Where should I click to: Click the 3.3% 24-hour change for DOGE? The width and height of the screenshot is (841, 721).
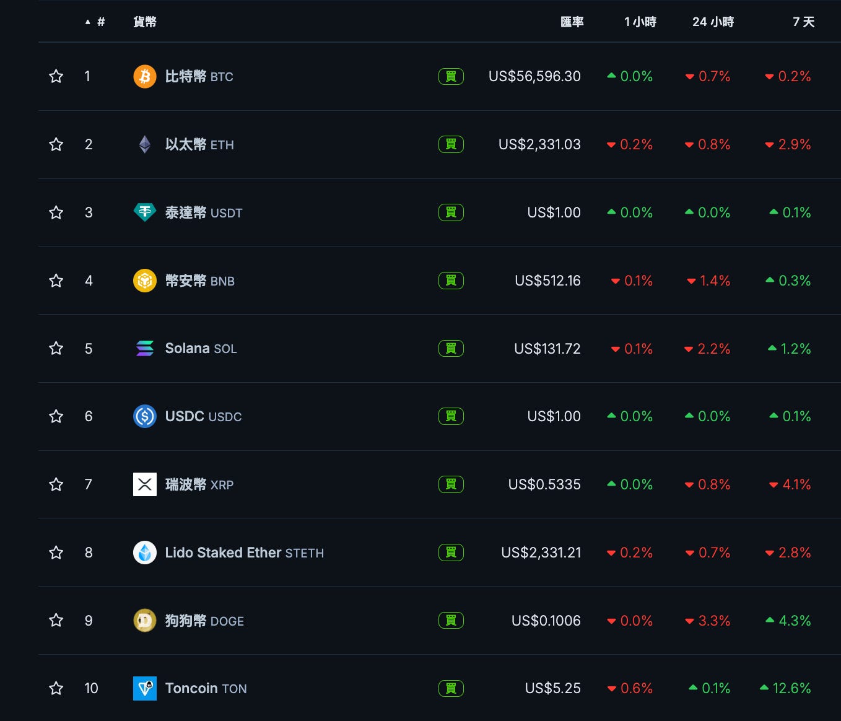click(708, 621)
